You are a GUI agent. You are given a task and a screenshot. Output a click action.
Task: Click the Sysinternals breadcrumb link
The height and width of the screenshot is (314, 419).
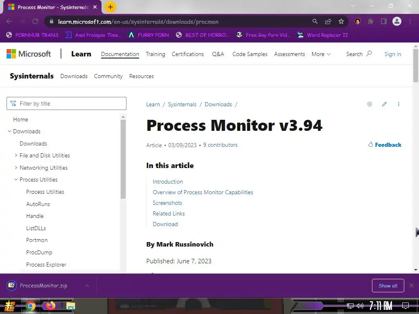coord(182,104)
